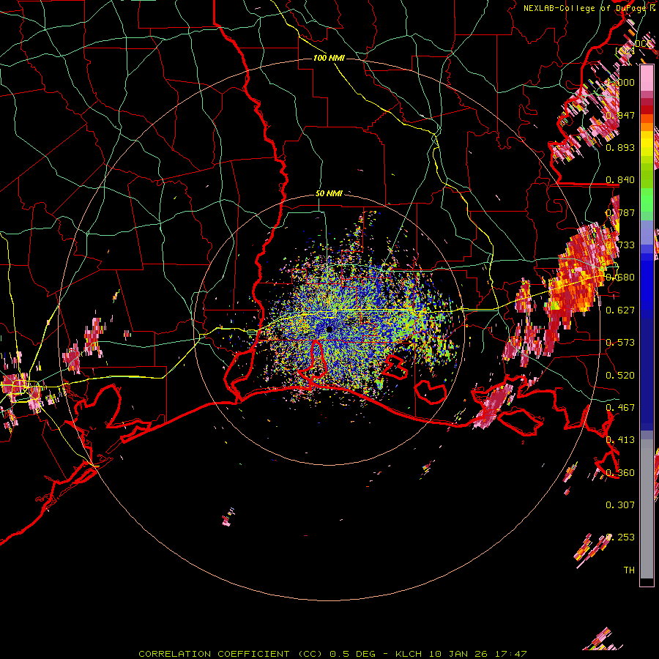Click the periwinkle segment of the color bar
This screenshot has width=659, height=659.
pos(647,232)
